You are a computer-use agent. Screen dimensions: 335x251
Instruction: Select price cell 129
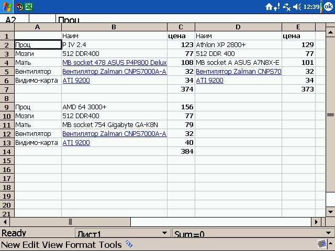click(298, 44)
